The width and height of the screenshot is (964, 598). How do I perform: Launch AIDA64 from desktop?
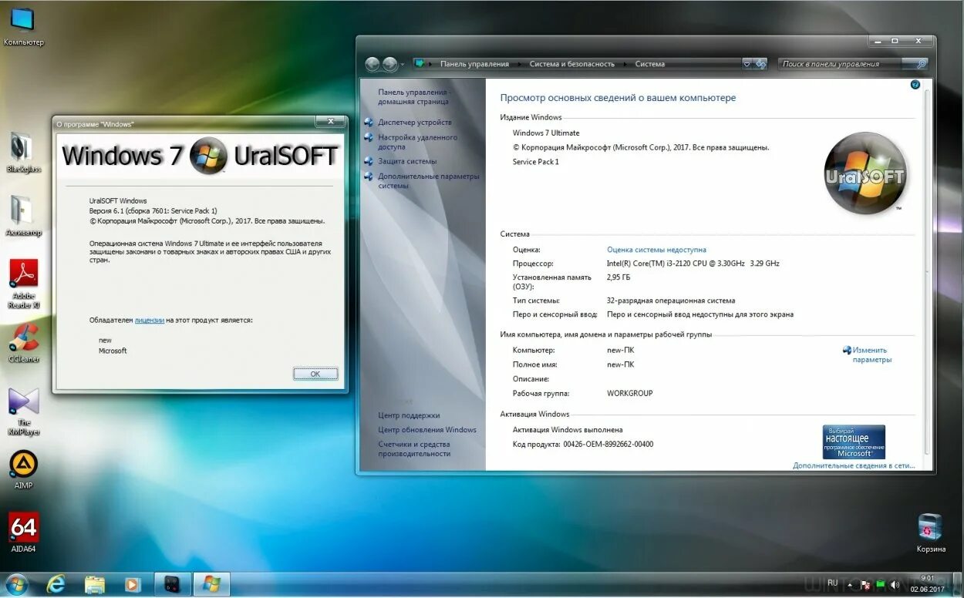tap(23, 532)
